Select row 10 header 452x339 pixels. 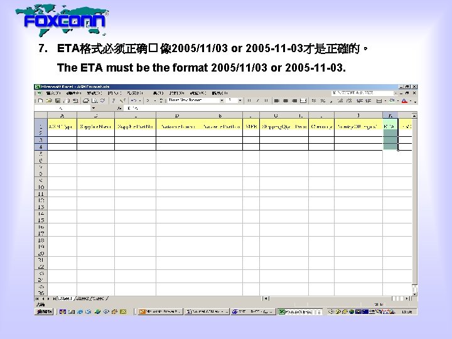click(41, 187)
